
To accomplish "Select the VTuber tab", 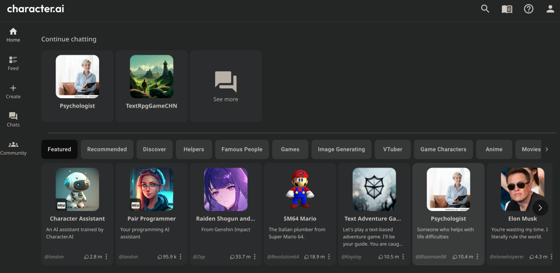I will tap(393, 149).
